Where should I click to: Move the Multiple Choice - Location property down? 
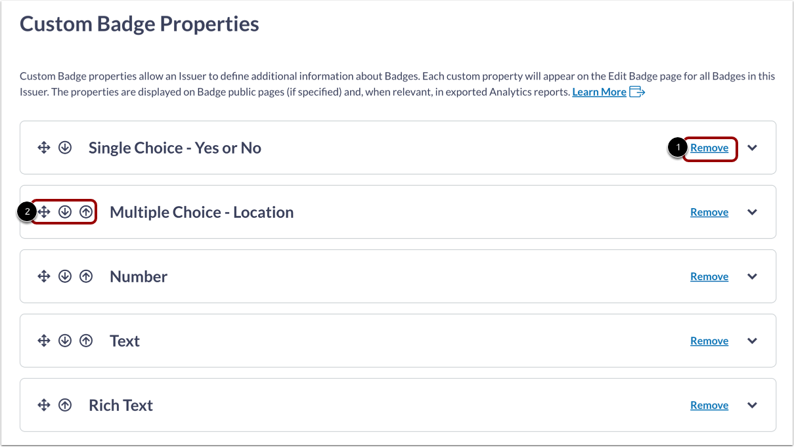[64, 211]
